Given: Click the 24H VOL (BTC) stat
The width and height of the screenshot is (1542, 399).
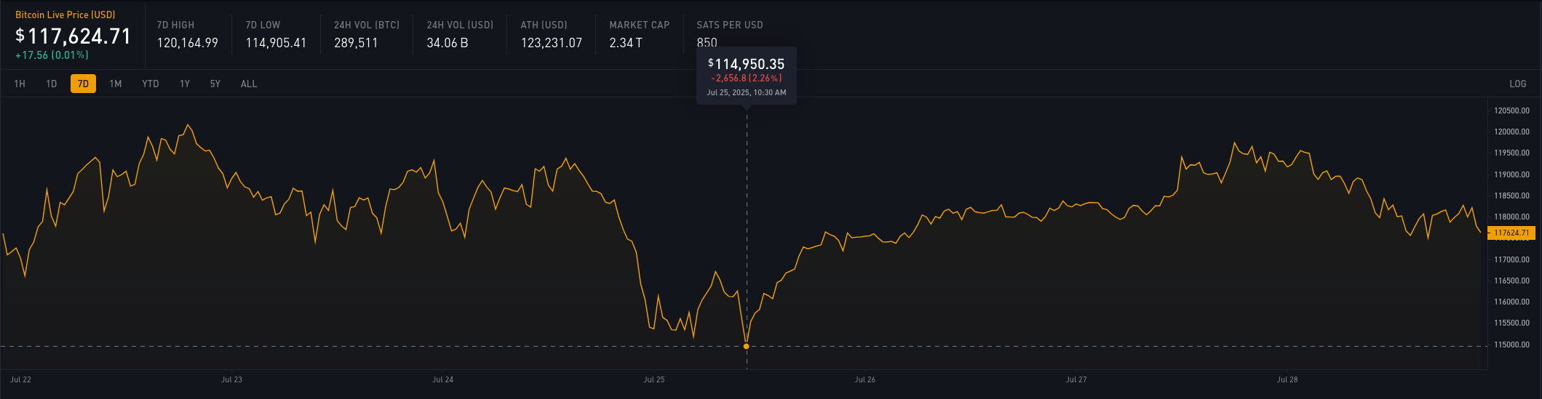Looking at the screenshot, I should pyautogui.click(x=367, y=35).
